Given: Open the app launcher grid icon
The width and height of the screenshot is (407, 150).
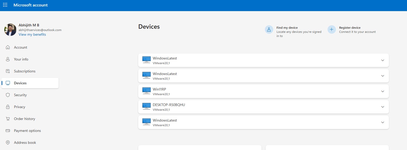Looking at the screenshot, I should [x=5, y=5].
